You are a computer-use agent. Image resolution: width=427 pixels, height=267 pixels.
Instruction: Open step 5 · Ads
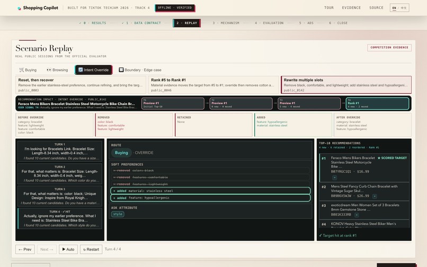[x=306, y=23]
